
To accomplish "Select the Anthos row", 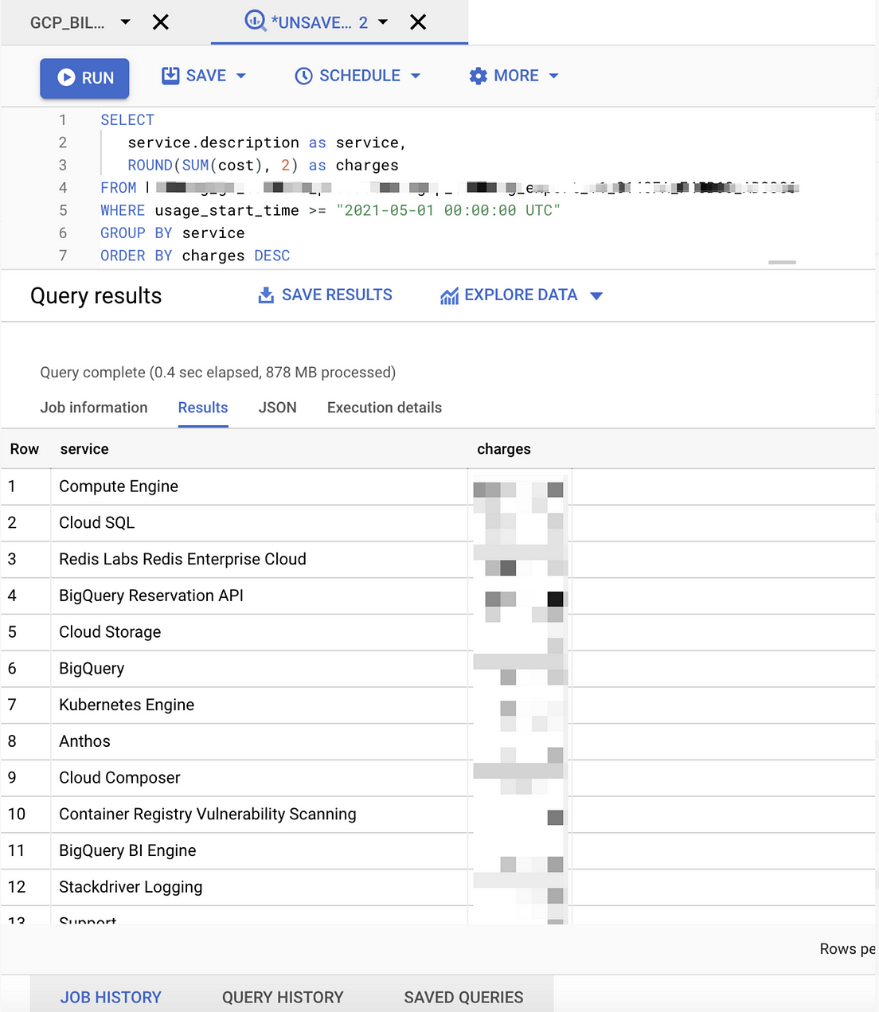I will pyautogui.click(x=438, y=742).
